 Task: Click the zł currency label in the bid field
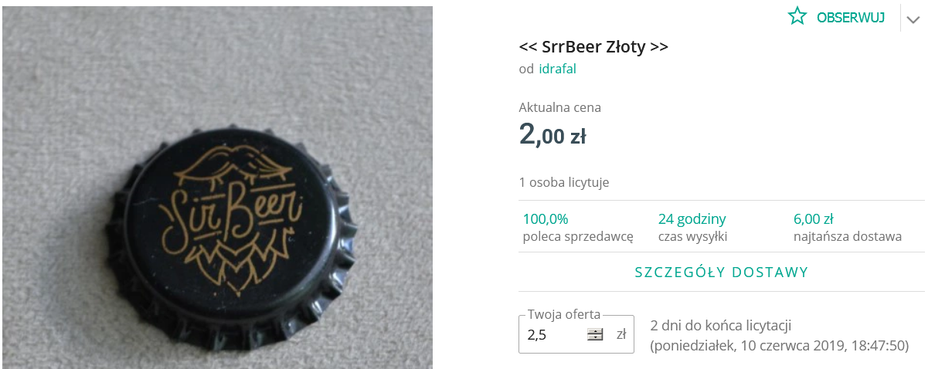click(621, 334)
